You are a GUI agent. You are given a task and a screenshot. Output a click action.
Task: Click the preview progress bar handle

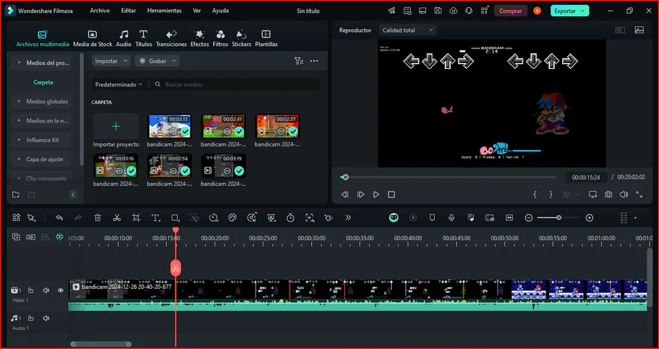pos(346,177)
